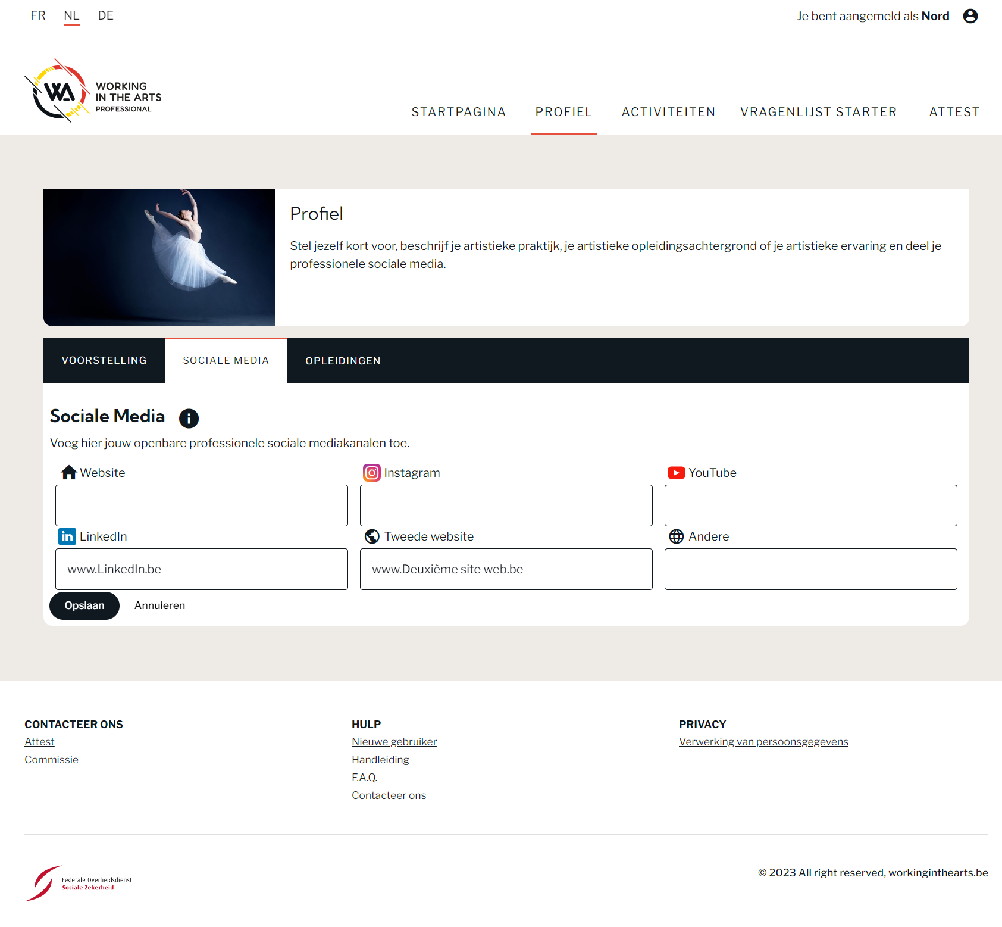Click the LinkedIn field containing www.LinkedIn.be

coord(202,569)
